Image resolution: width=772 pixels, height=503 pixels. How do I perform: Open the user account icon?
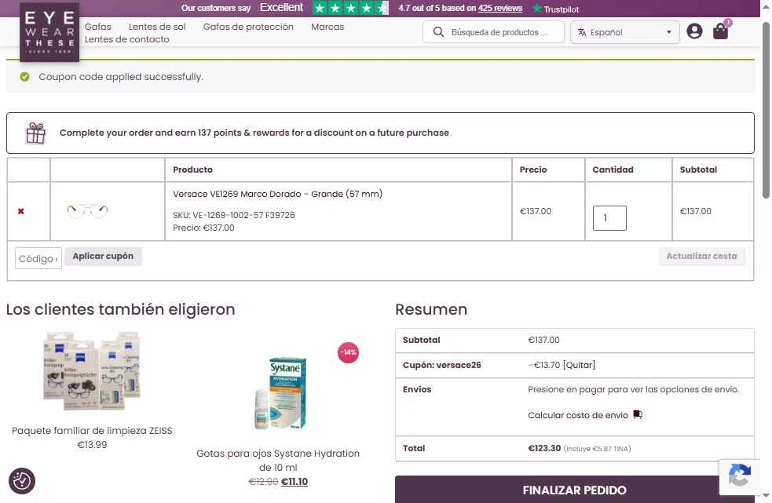(694, 31)
